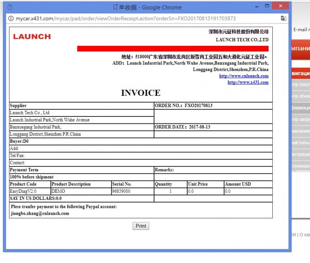Click the red company tab in background page

300,49
